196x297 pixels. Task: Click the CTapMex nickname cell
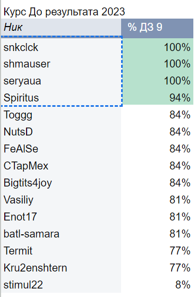pyautogui.click(x=61, y=166)
